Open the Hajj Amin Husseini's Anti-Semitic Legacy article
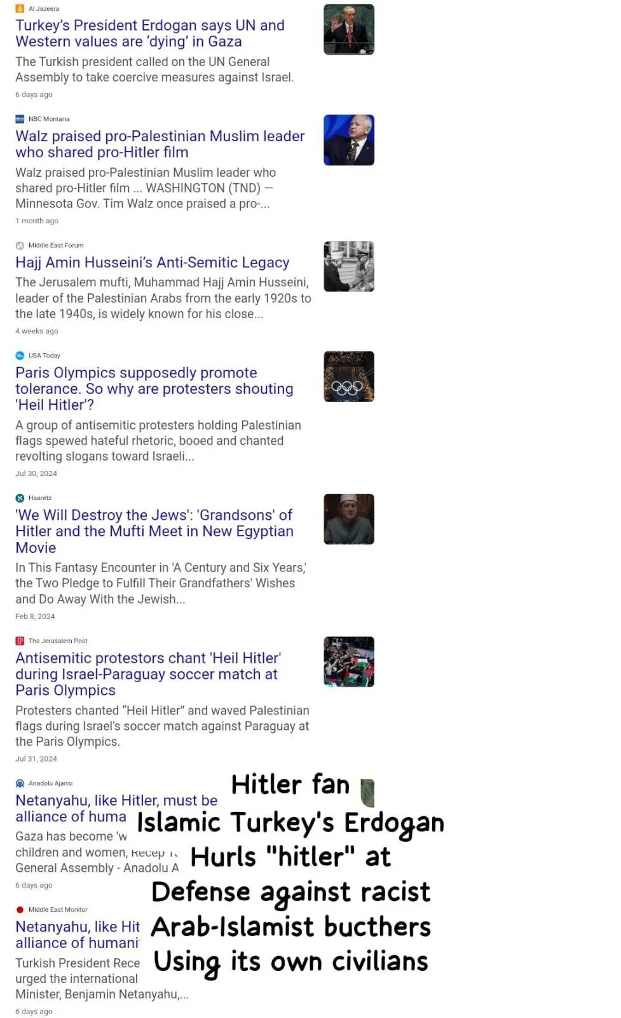Image resolution: width=621 pixels, height=1018 pixels. click(x=153, y=262)
